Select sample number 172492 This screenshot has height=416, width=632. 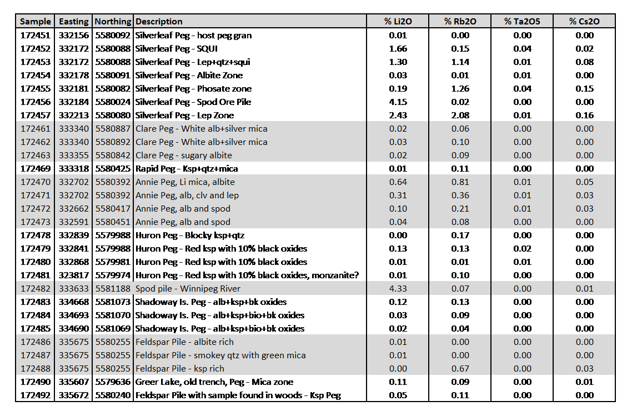[x=36, y=395]
